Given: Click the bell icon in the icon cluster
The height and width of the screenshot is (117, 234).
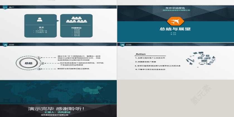Looking at the screenshot, I should [191, 63].
